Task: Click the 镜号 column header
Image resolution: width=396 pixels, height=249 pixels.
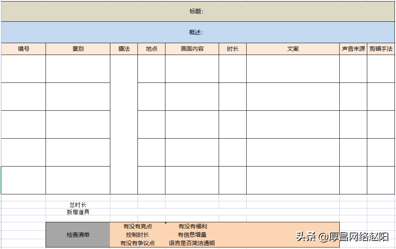Action: point(23,49)
